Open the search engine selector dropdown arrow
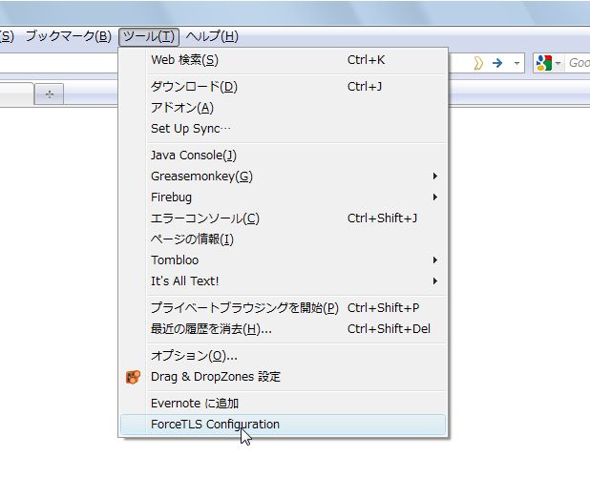Image resolution: width=590 pixels, height=478 pixels. pyautogui.click(x=558, y=63)
